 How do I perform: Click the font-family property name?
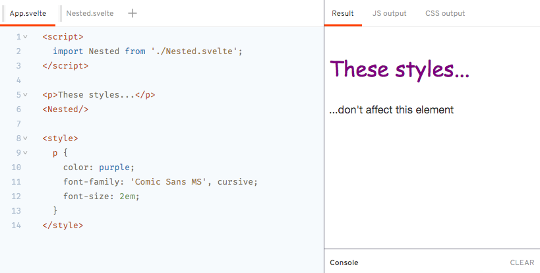coord(91,182)
